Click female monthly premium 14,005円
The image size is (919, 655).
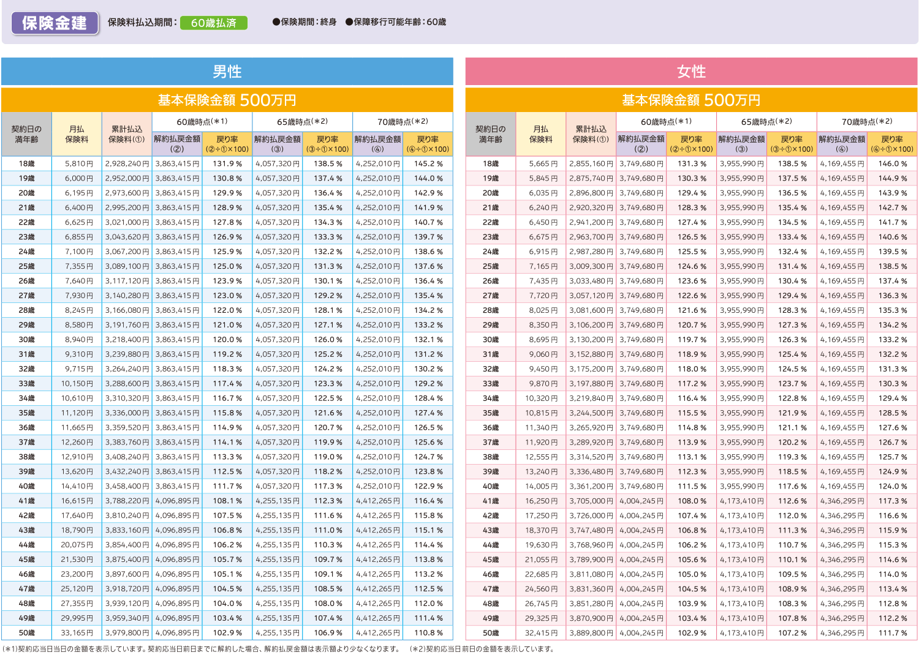542,487
